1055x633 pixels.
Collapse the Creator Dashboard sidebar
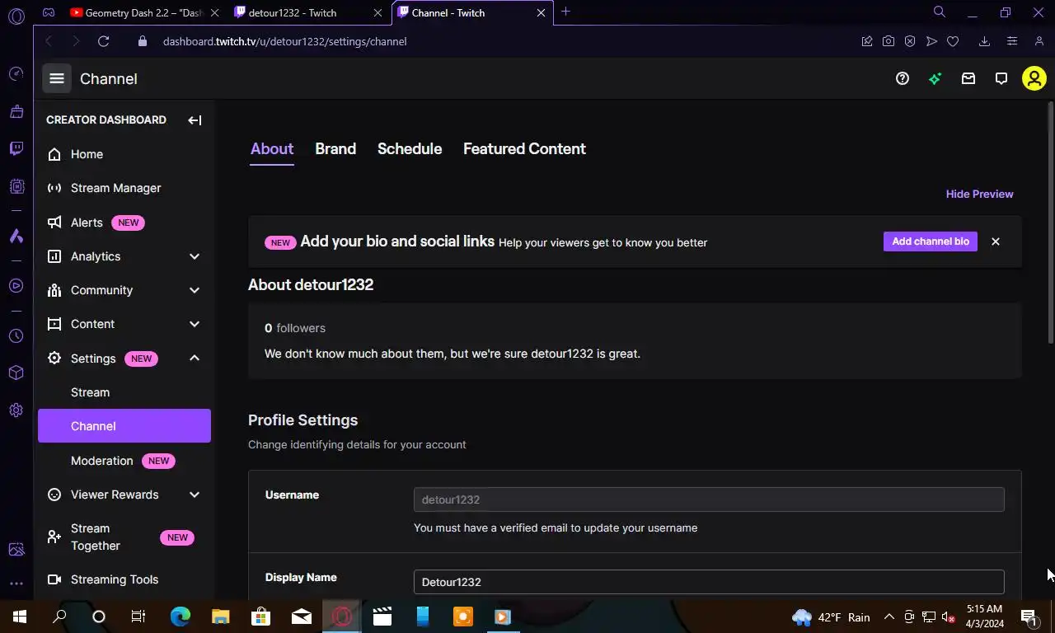(195, 120)
